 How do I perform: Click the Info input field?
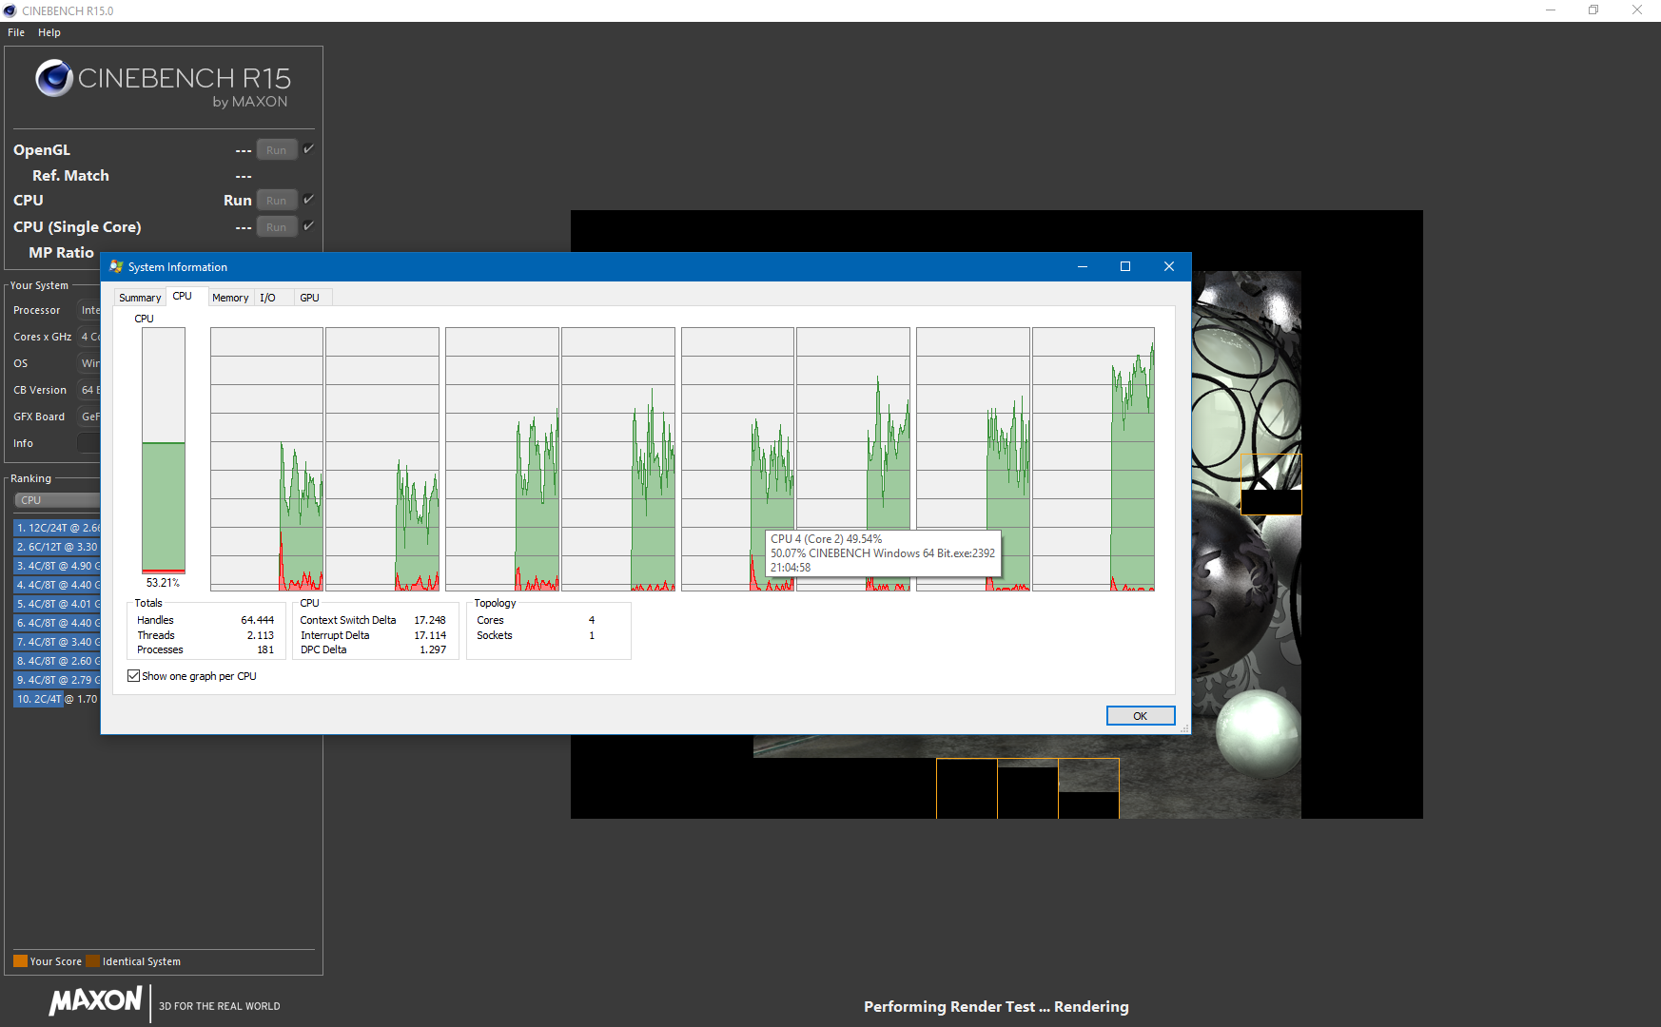[88, 443]
